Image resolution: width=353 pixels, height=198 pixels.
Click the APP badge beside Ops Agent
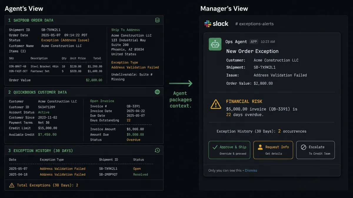point(254,42)
